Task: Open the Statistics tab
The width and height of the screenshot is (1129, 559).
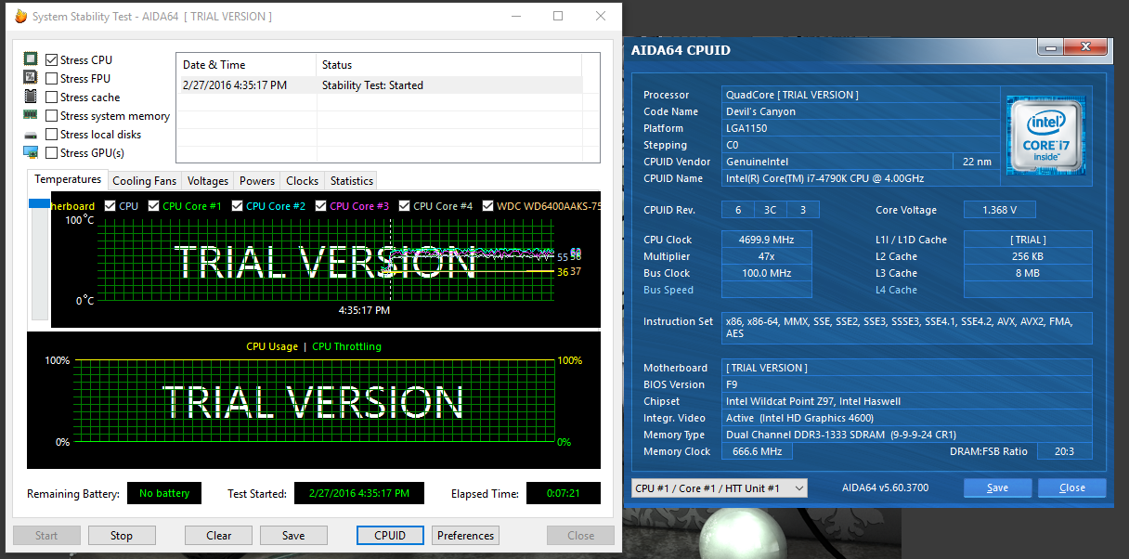Action: click(x=351, y=181)
